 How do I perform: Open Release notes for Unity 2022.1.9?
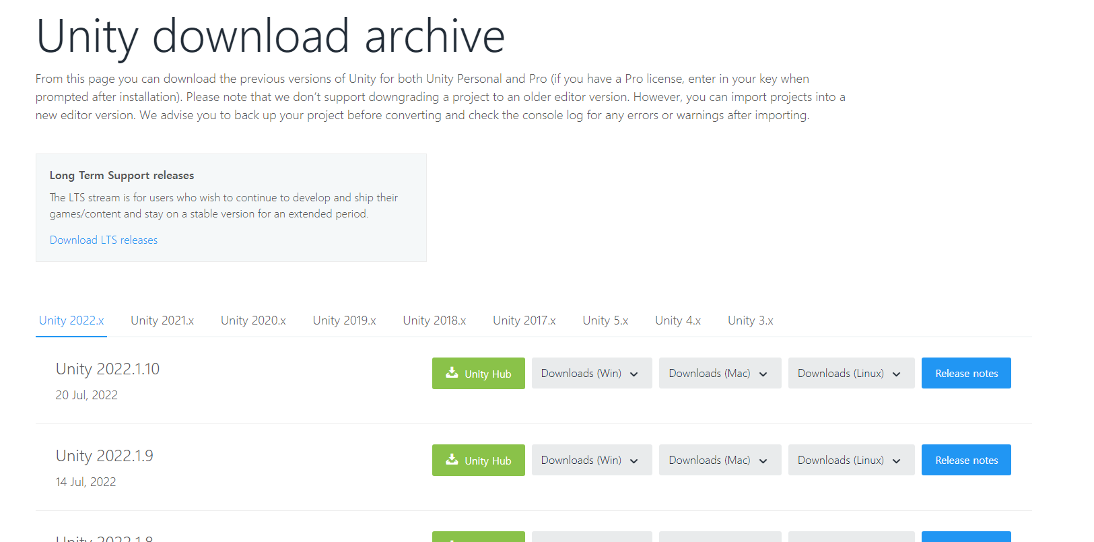click(x=966, y=460)
